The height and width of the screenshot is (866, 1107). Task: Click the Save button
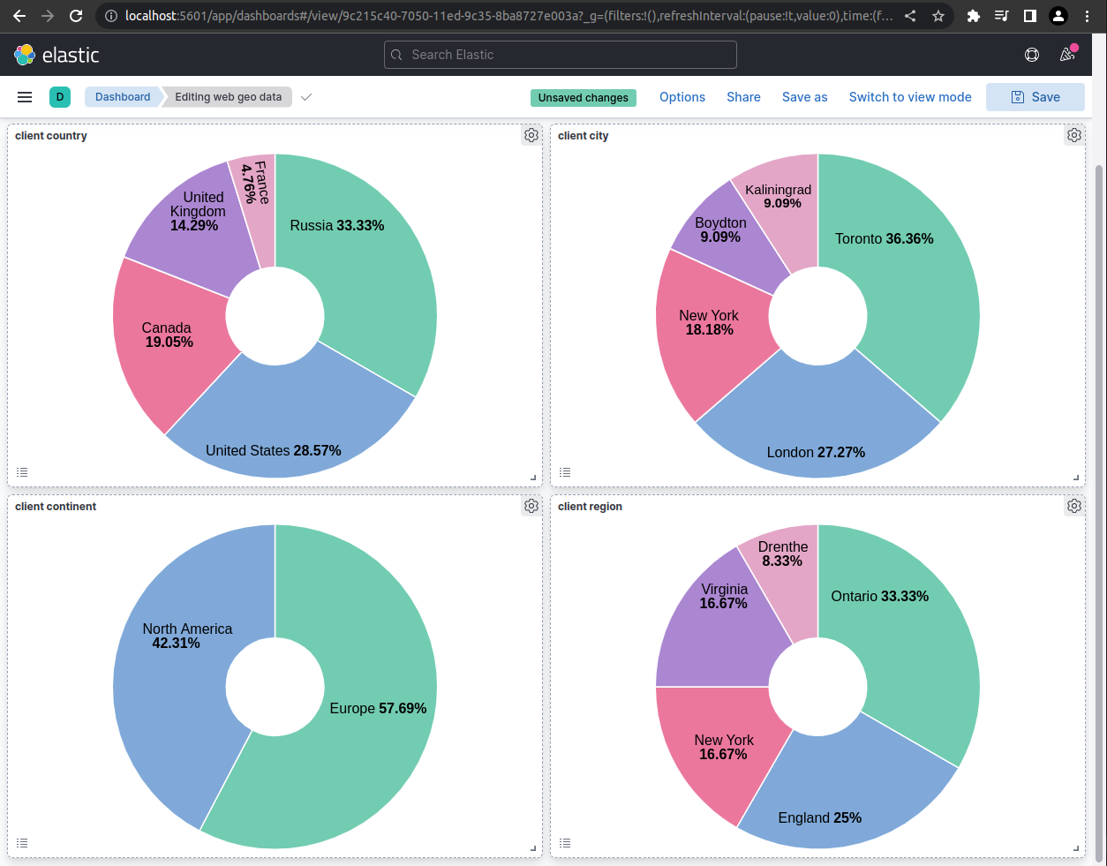pos(1035,97)
